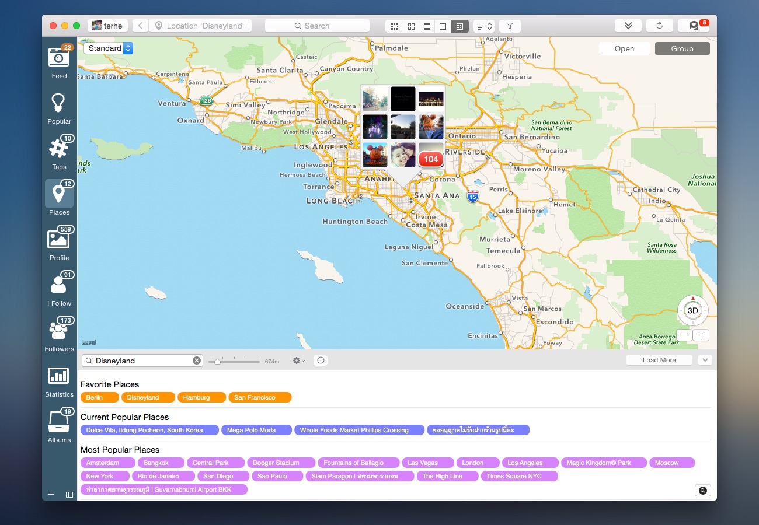Toggle the Group button on map
The height and width of the screenshot is (525, 759).
click(682, 48)
